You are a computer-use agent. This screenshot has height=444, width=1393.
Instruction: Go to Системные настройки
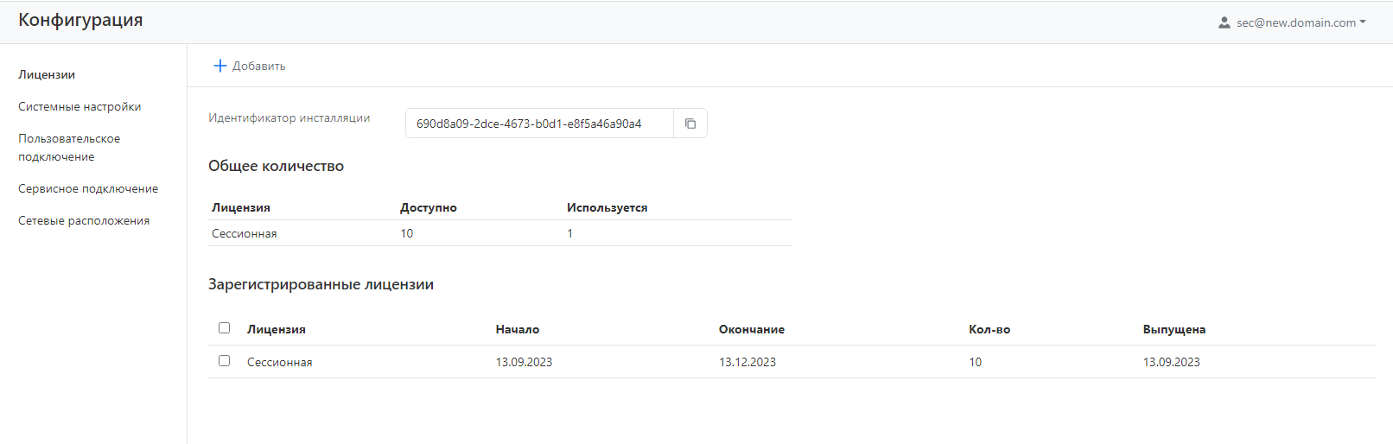click(80, 106)
